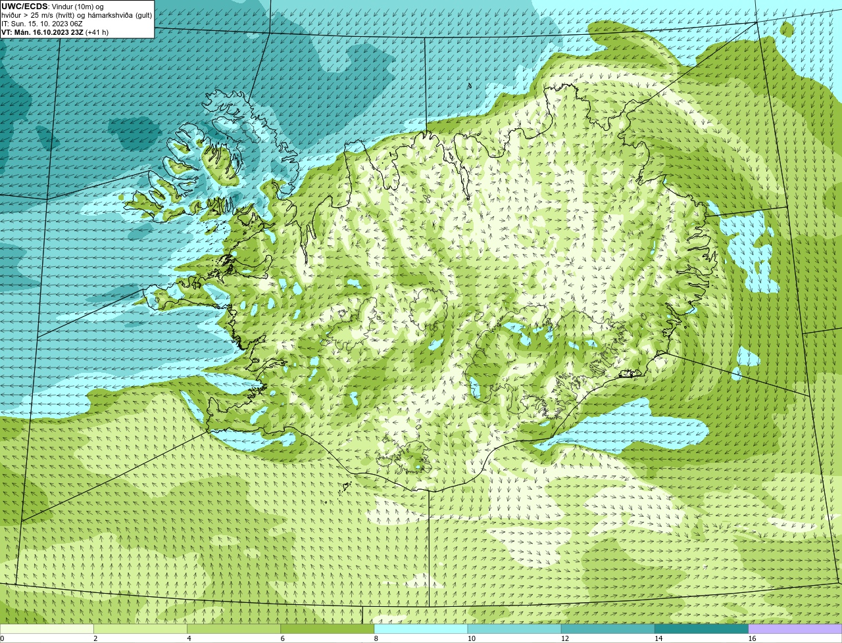Click the legend scale label "14"
This screenshot has height=643, width=842.
pyautogui.click(x=658, y=638)
